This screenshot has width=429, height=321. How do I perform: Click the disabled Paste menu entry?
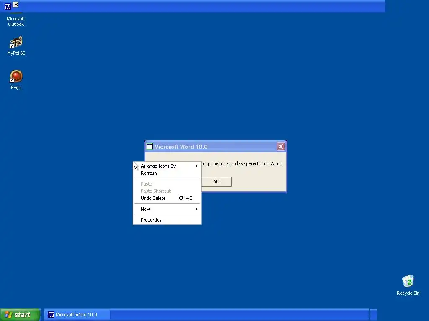167,184
